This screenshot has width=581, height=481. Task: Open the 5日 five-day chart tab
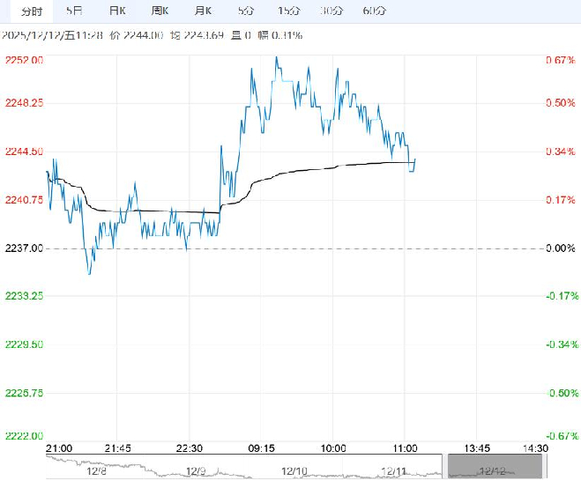(x=75, y=11)
